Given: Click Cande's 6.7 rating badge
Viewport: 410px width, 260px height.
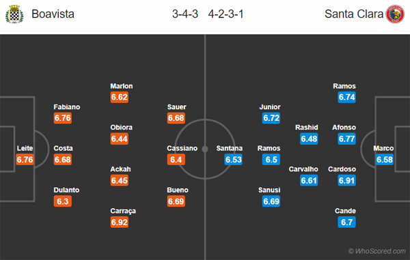Looking at the screenshot, I should coord(346,222).
